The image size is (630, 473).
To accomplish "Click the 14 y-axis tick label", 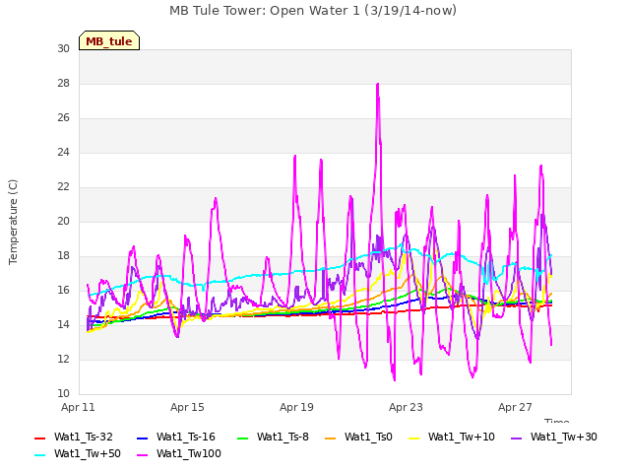I will (x=63, y=324).
